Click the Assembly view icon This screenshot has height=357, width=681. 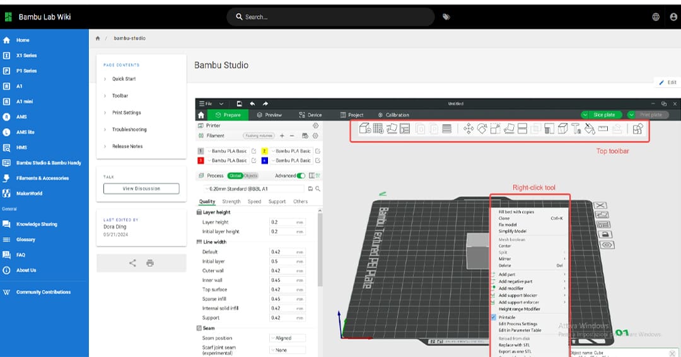pos(637,129)
